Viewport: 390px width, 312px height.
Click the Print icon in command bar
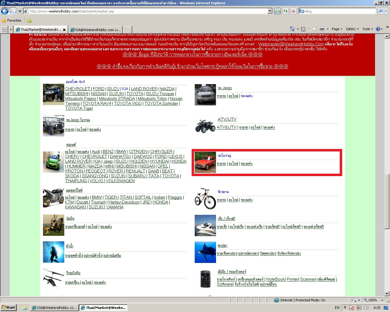point(322,29)
